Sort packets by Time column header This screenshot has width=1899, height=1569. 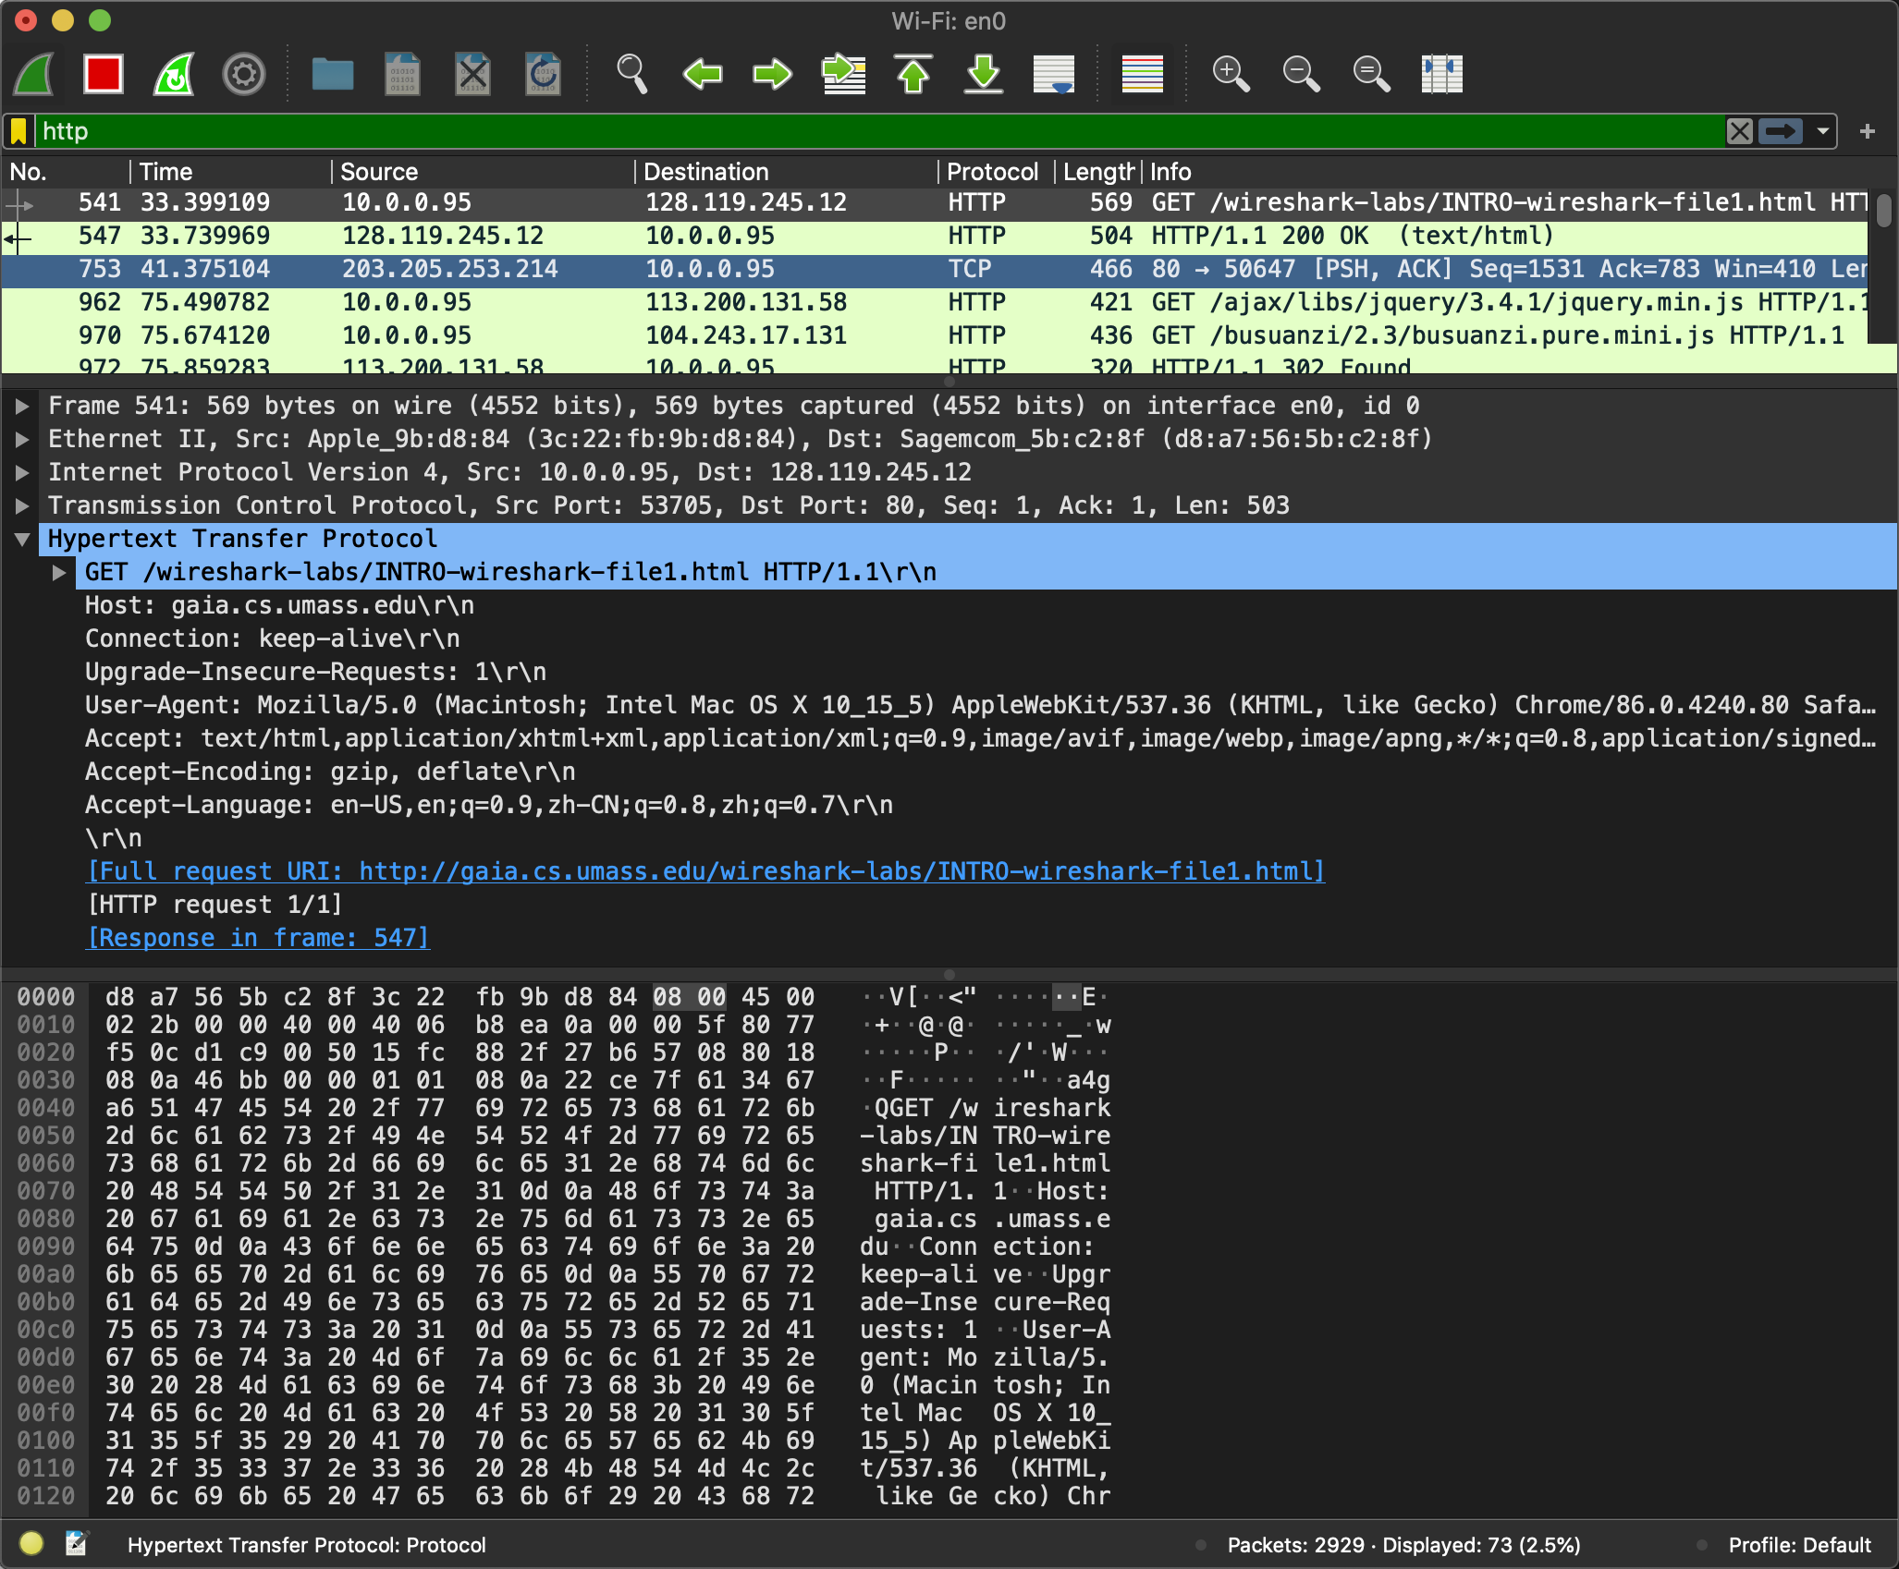pyautogui.click(x=166, y=172)
